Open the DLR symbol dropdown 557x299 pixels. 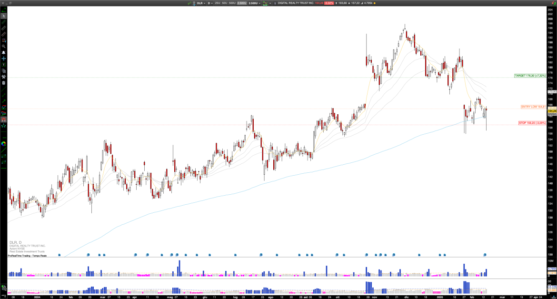pyautogui.click(x=200, y=3)
